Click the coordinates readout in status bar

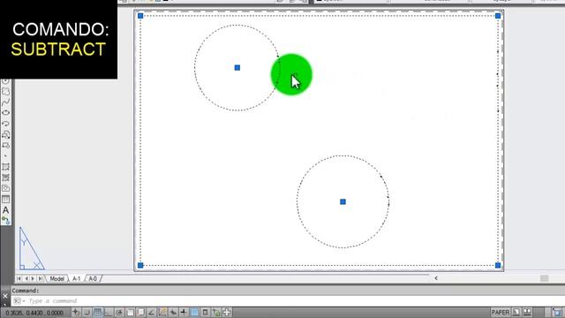point(34,313)
